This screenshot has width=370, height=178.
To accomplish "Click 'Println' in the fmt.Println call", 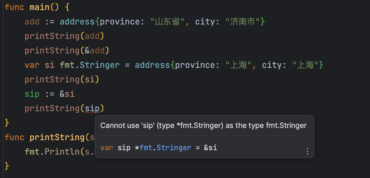I will pos(65,152).
